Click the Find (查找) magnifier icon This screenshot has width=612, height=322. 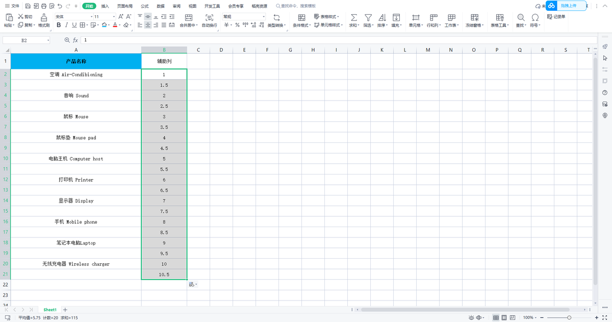[521, 17]
